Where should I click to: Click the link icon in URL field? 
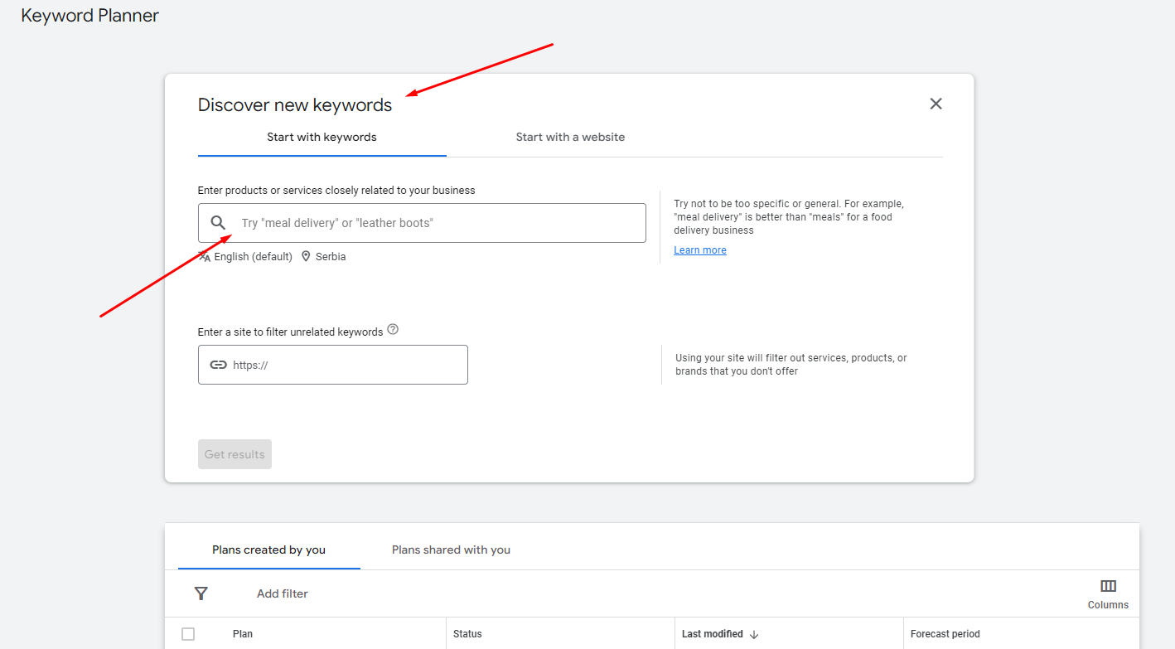218,365
